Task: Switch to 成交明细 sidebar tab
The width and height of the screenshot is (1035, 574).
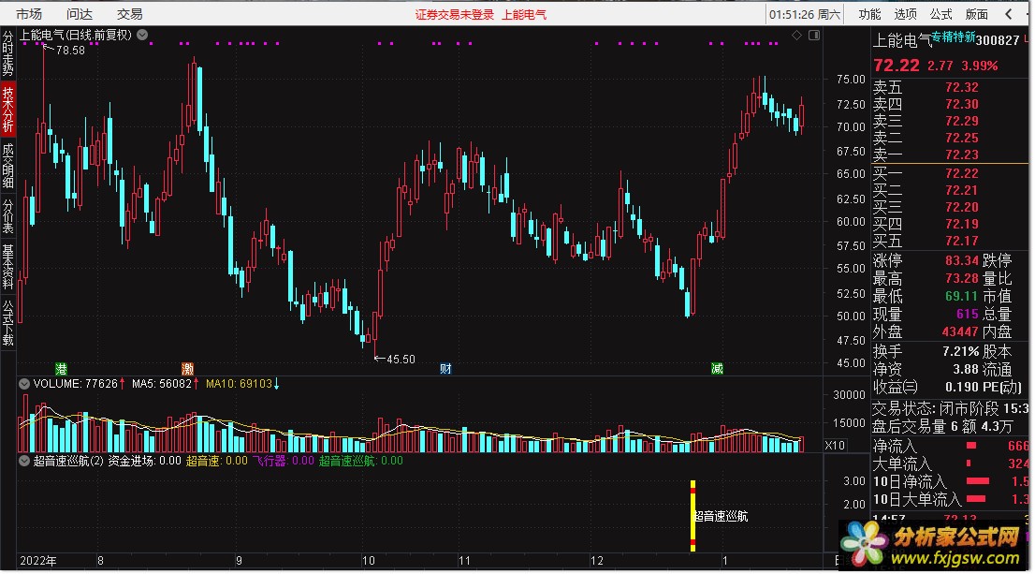Action: coord(7,165)
